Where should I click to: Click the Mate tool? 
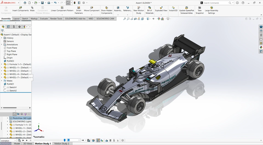point(32,9)
